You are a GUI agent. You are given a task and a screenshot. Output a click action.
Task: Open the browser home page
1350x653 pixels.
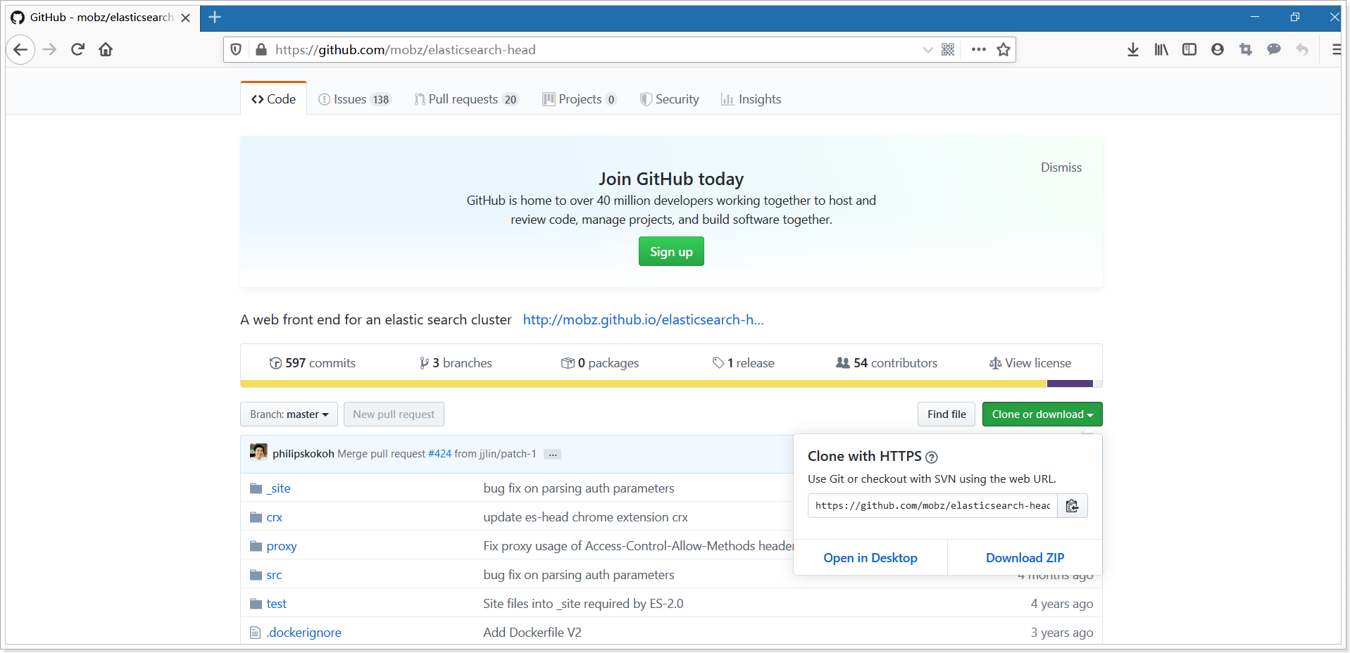click(x=106, y=49)
